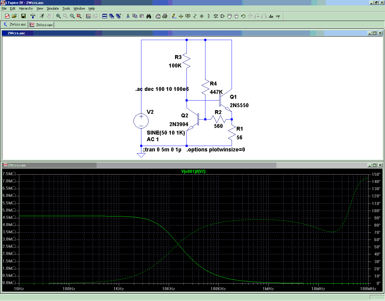This screenshot has width=385, height=301.
Task: Click the autorange waveform plot icon
Action: pyautogui.click(x=88, y=16)
